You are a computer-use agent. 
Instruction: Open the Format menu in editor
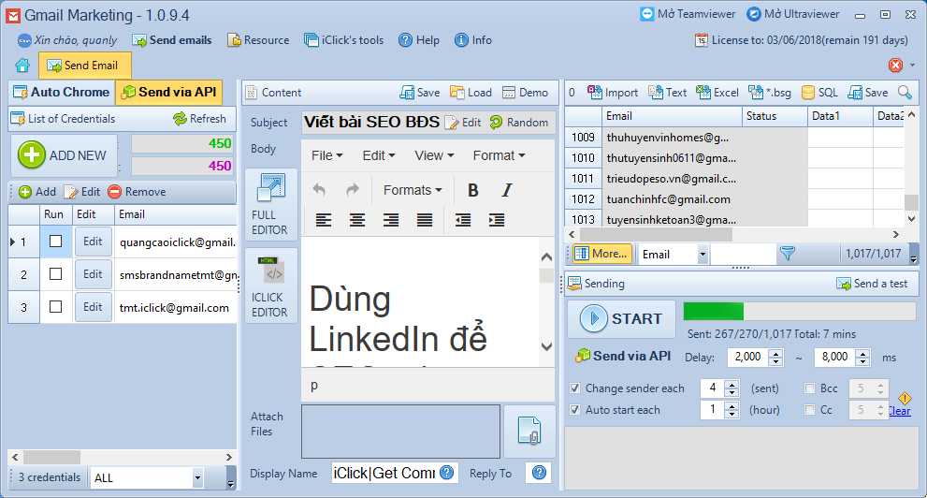(499, 155)
